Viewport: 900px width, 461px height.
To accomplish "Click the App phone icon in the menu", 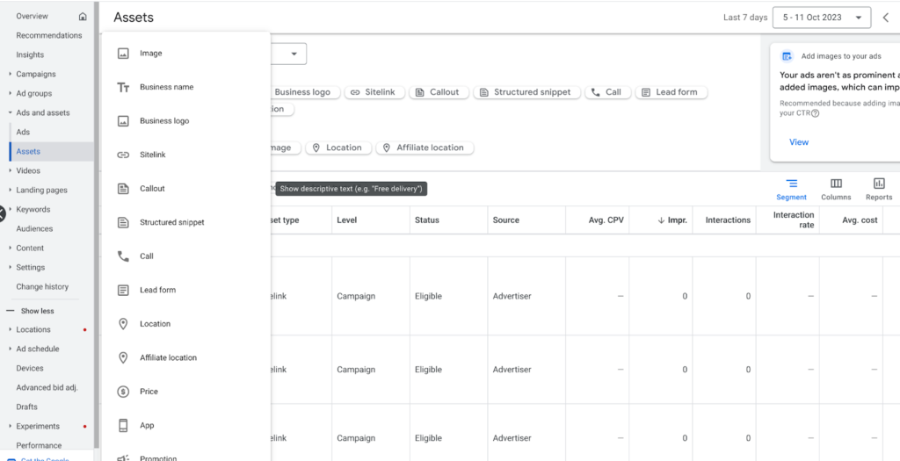I will click(x=123, y=426).
